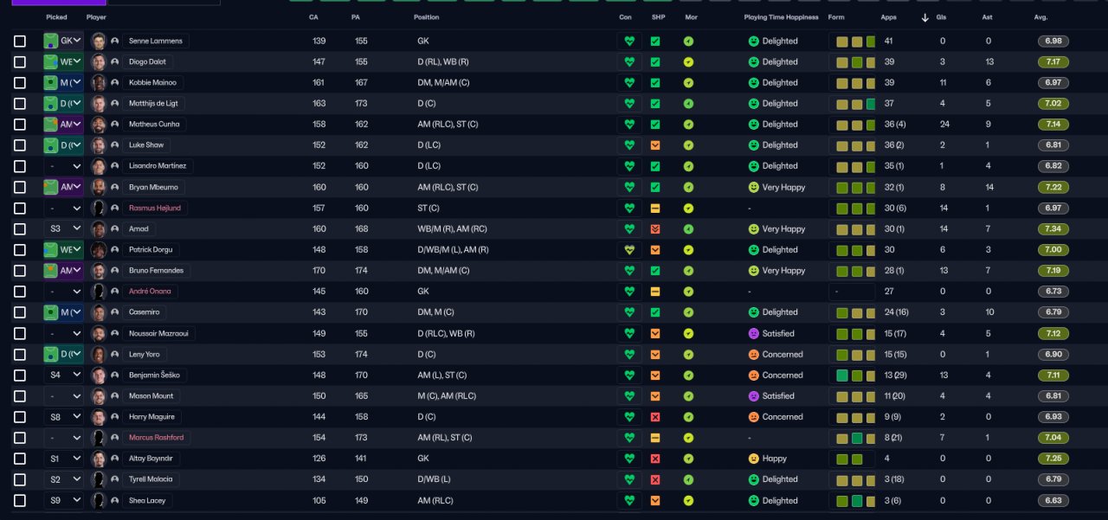Open the S3 picked dropdown for Amad
Image resolution: width=1108 pixels, height=520 pixels.
click(x=63, y=229)
